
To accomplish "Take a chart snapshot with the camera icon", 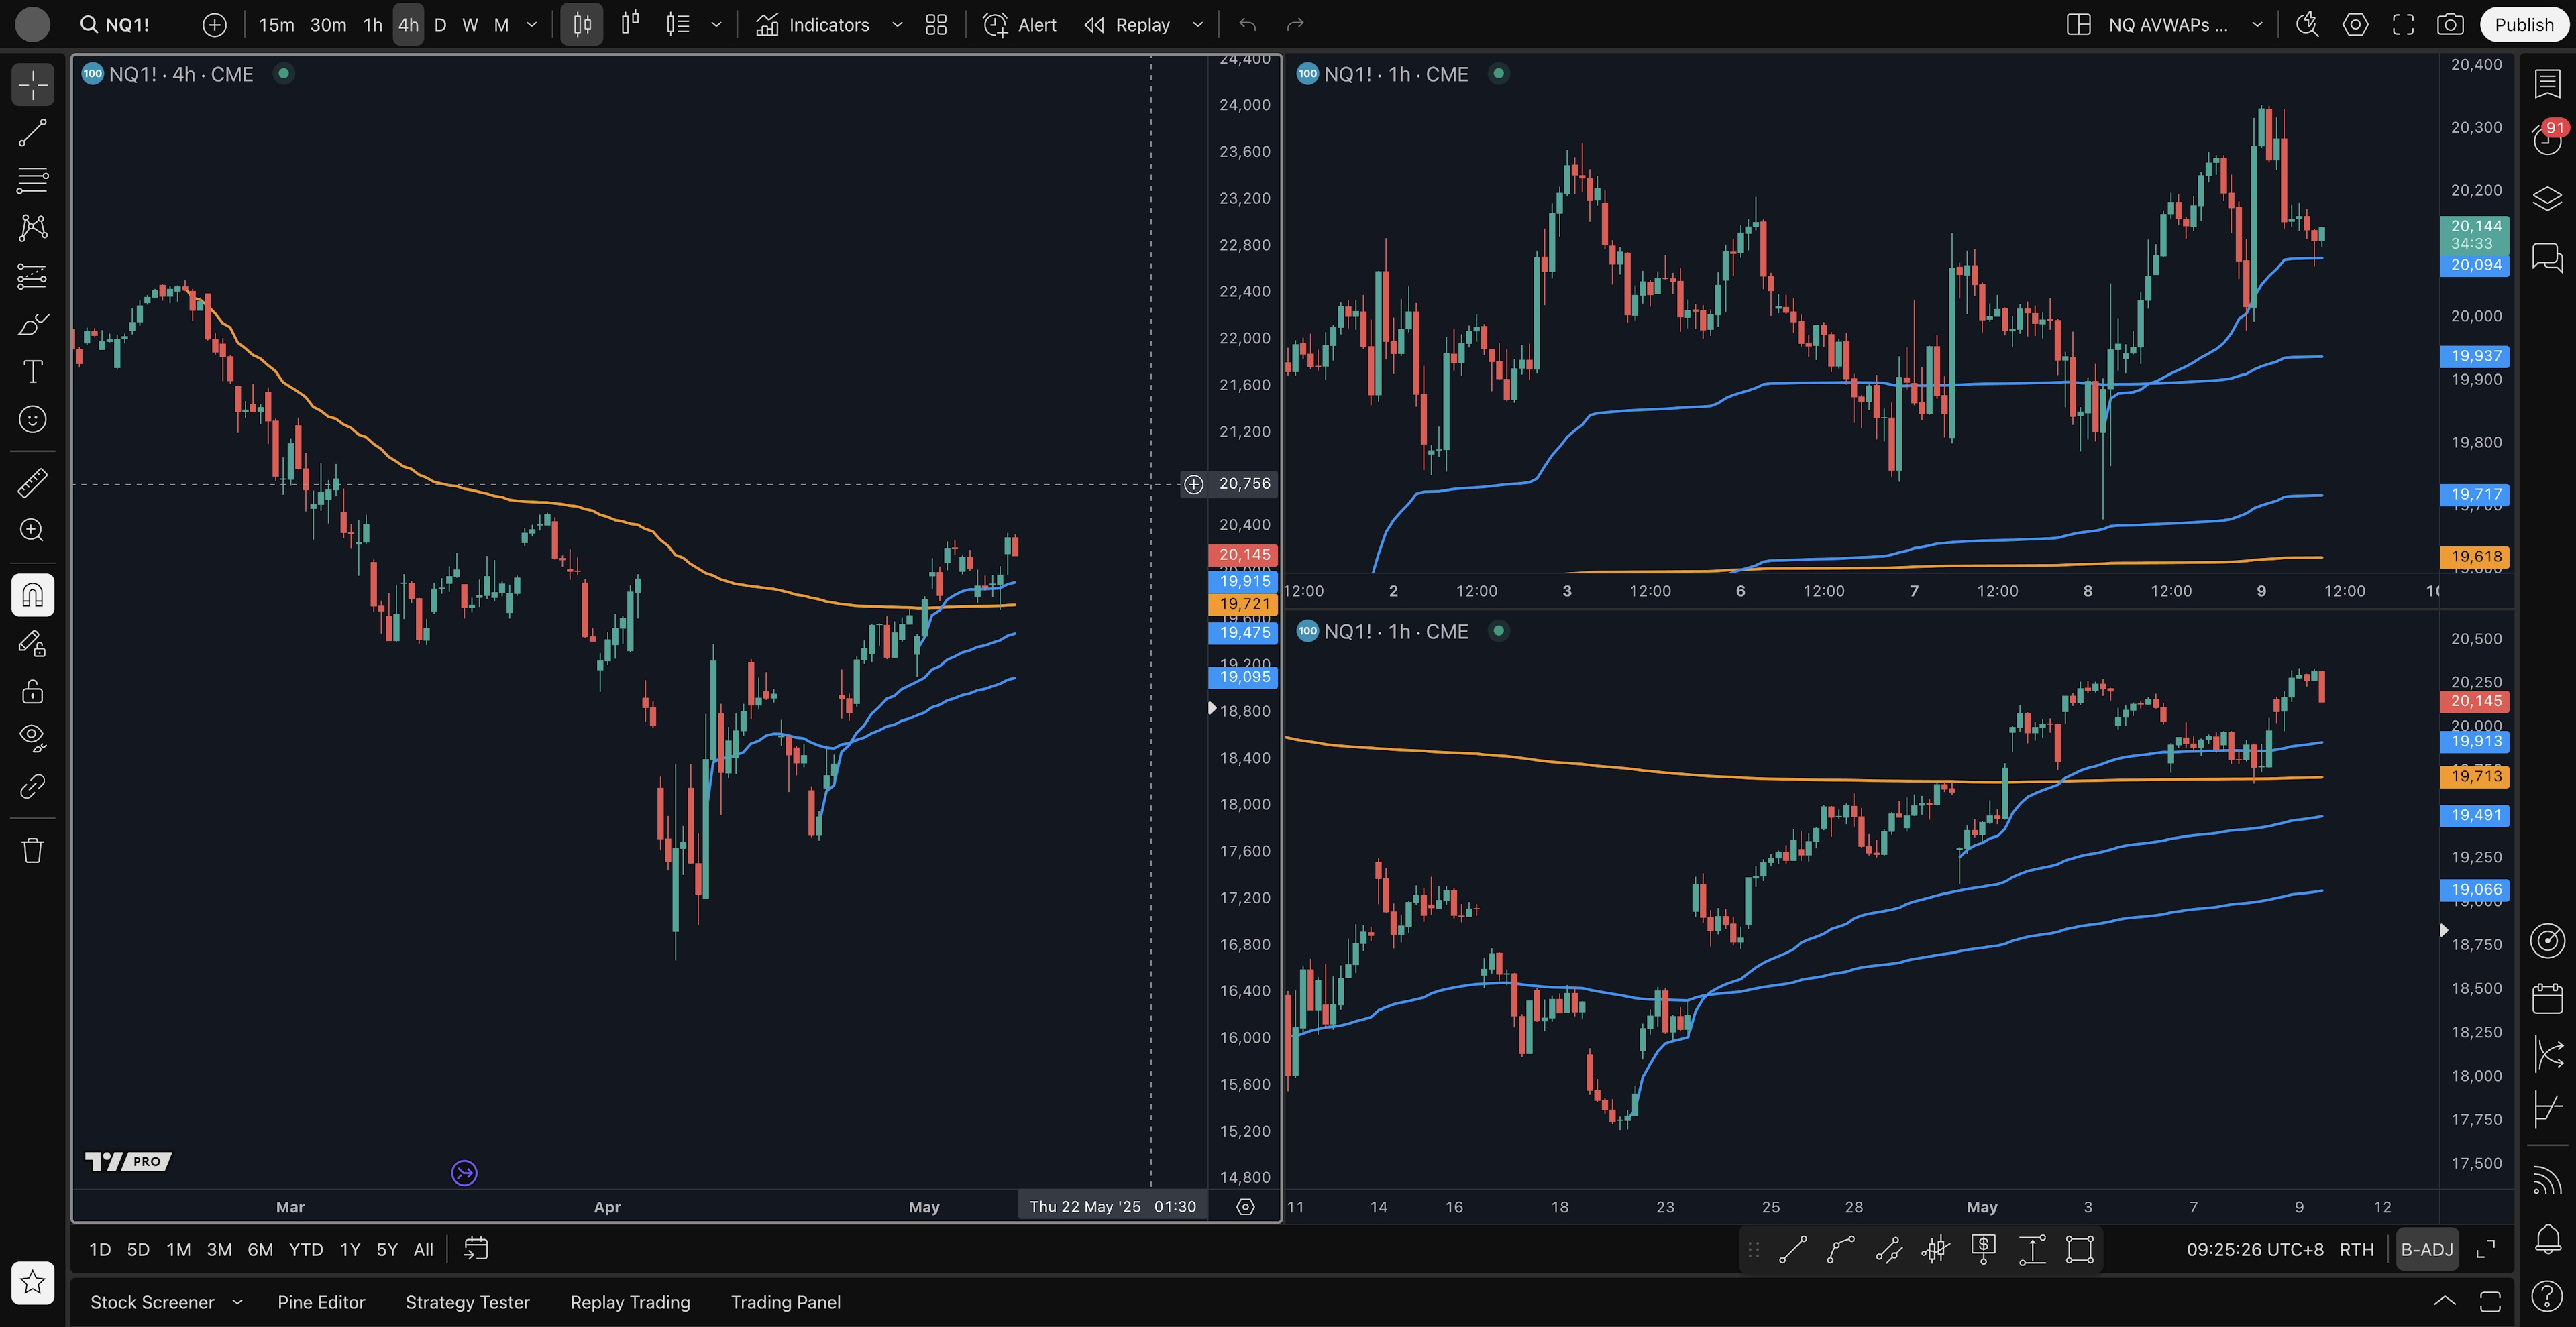I will click(x=2449, y=25).
